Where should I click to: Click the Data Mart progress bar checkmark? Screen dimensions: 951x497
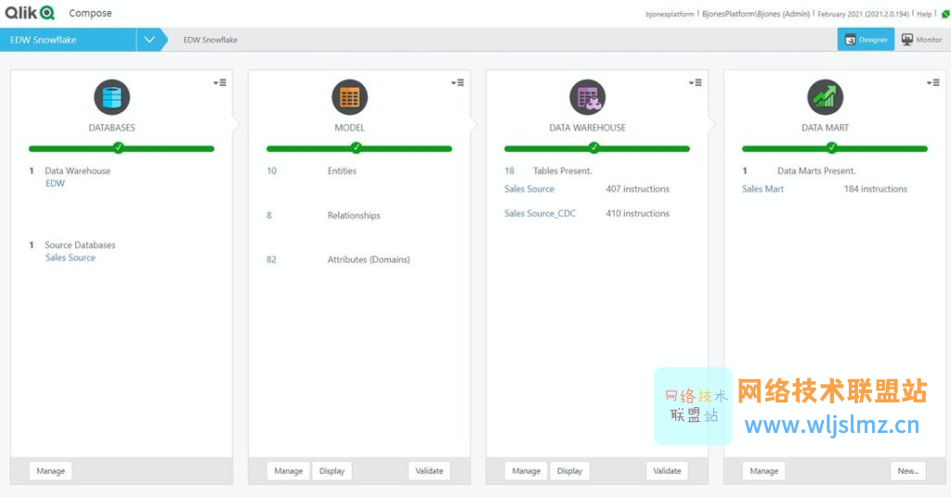831,147
